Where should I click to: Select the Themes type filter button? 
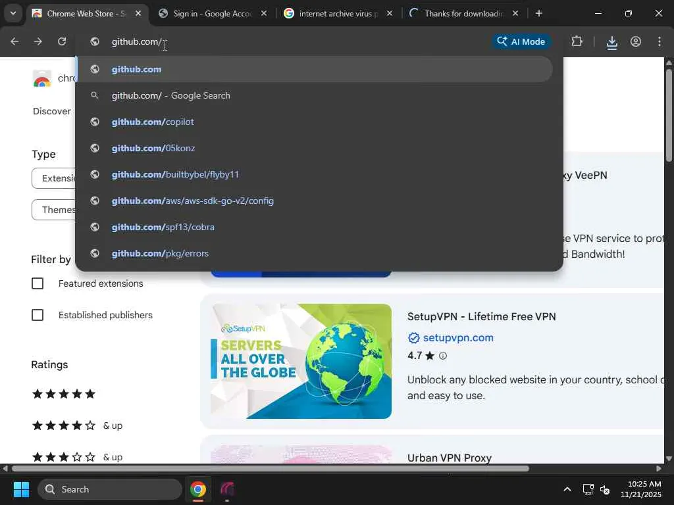point(54,210)
